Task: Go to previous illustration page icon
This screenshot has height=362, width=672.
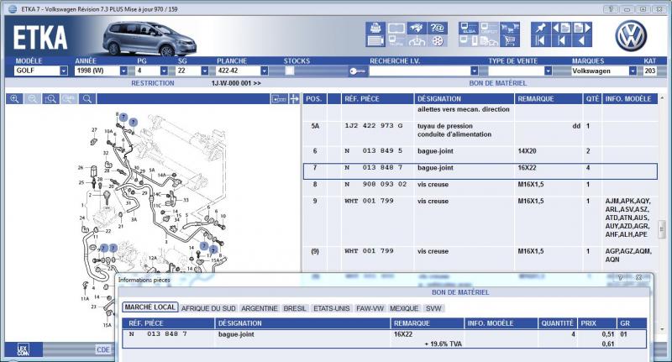Action: 561,29
